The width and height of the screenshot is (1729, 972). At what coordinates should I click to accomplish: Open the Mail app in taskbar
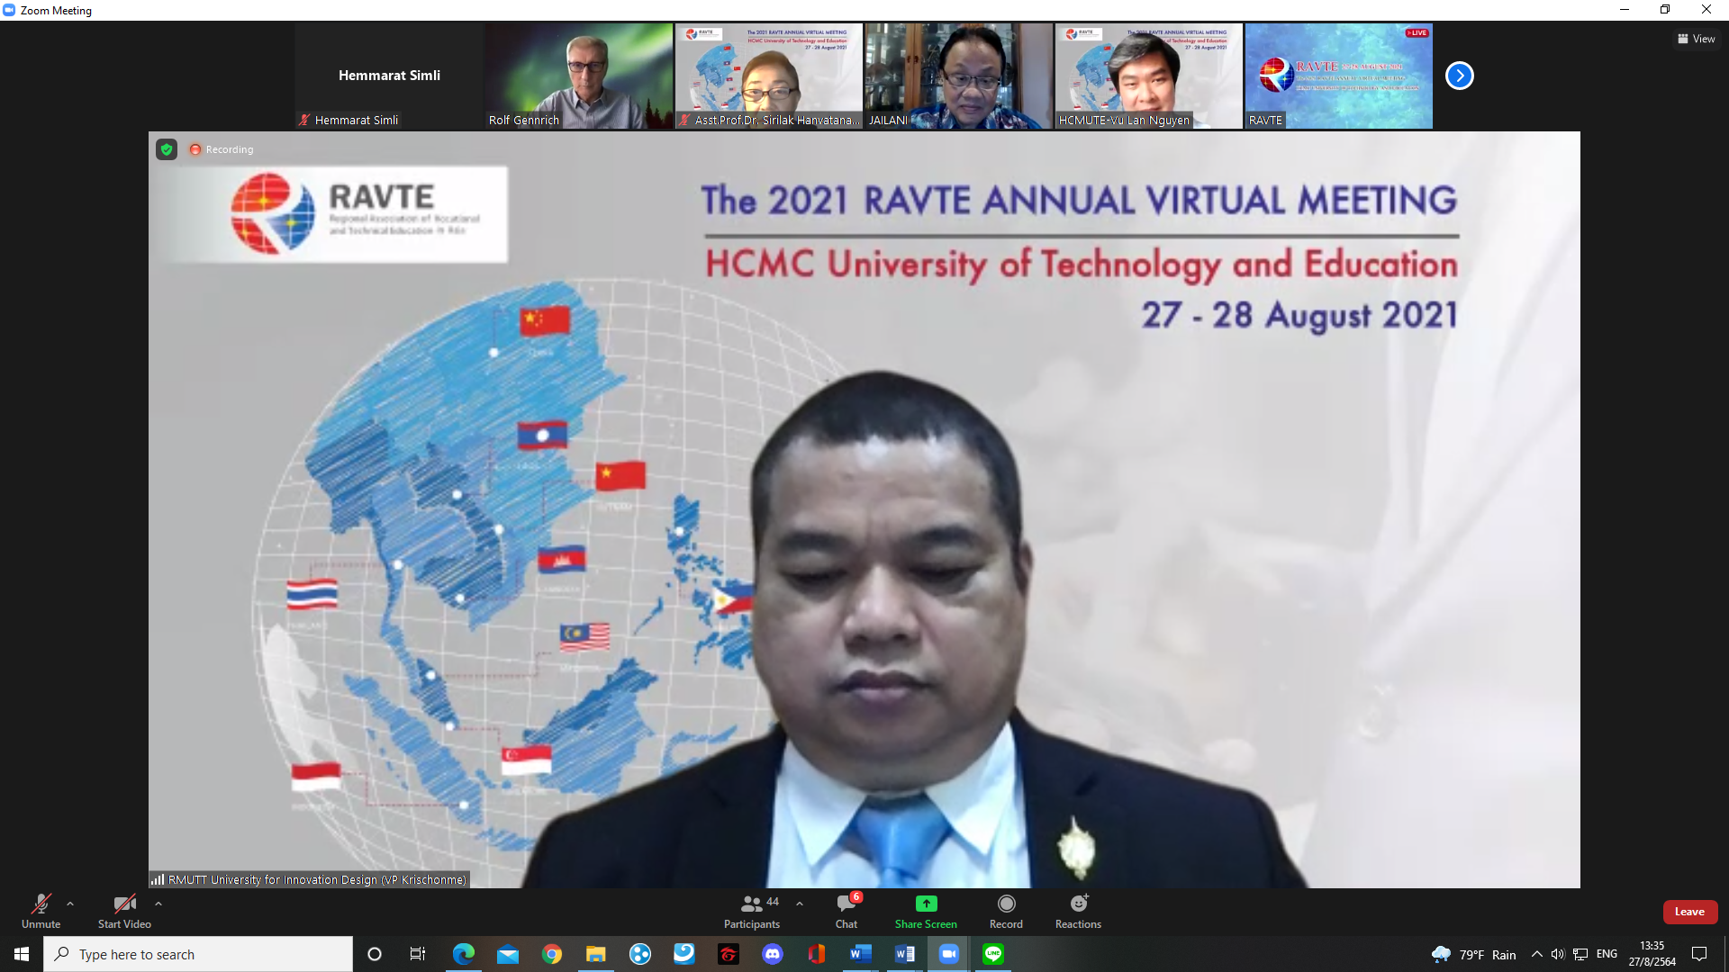coord(508,954)
